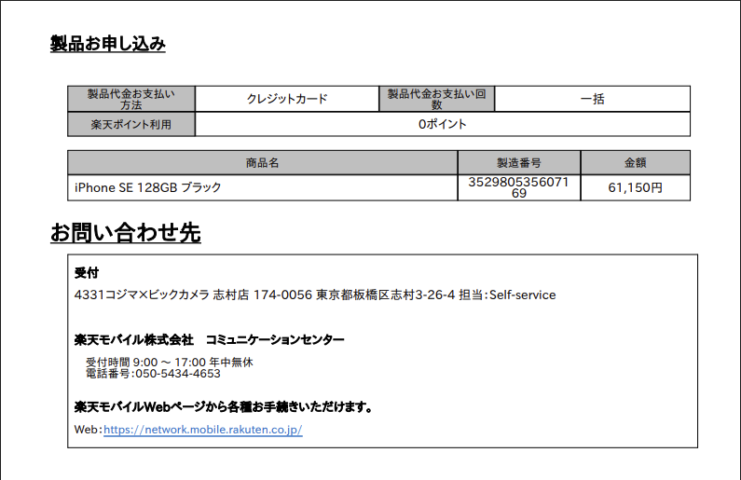Image resolution: width=741 pixels, height=480 pixels.
Task: Select the 楽天ポイント利用 label cell
Action: pos(131,124)
